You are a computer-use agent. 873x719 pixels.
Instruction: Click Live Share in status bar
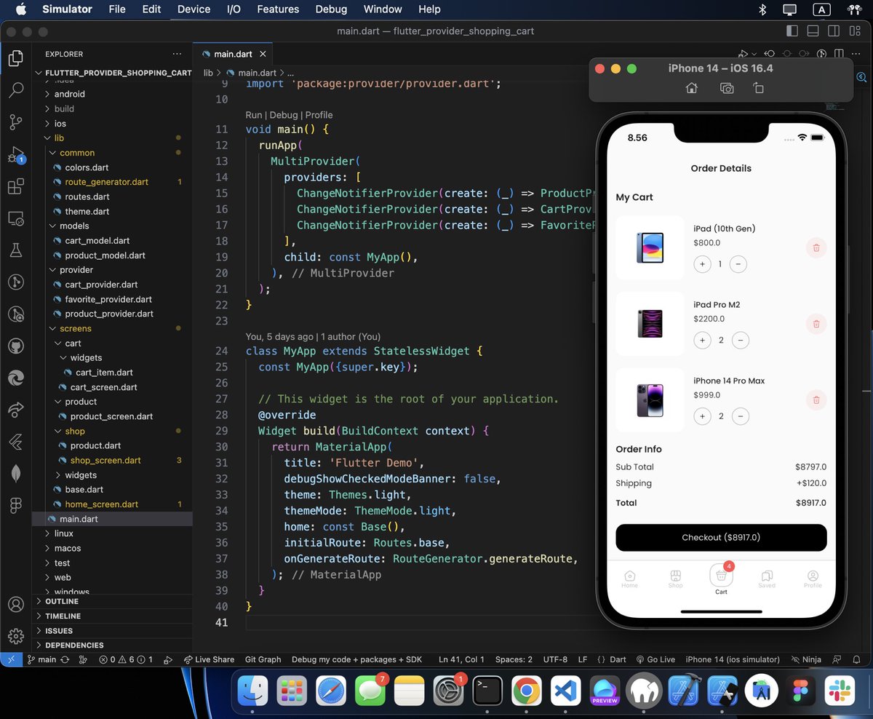[209, 659]
